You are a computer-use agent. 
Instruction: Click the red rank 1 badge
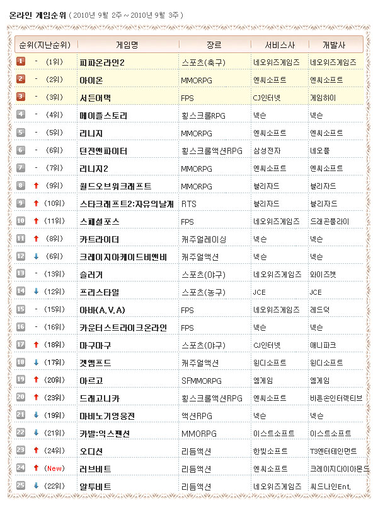(21, 61)
